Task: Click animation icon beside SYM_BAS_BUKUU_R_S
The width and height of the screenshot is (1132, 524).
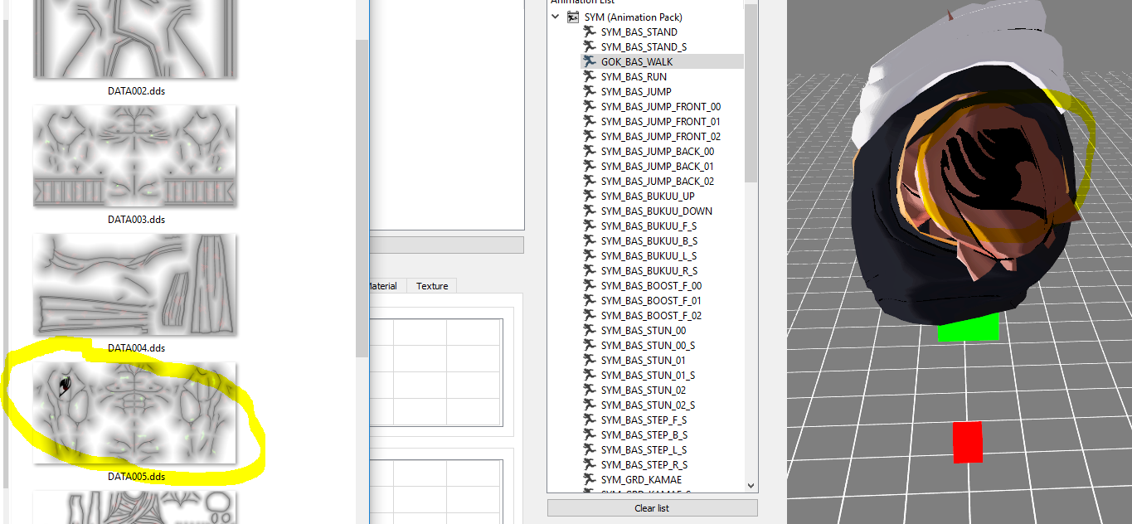Action: point(590,270)
